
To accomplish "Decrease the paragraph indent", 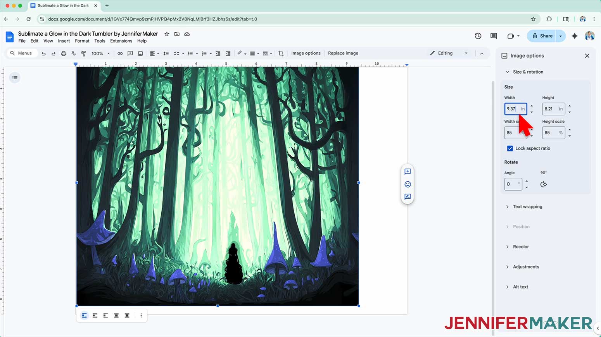I will pos(218,53).
